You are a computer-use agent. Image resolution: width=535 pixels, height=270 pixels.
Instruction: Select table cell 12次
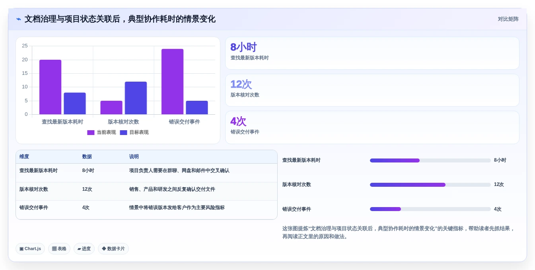point(87,189)
